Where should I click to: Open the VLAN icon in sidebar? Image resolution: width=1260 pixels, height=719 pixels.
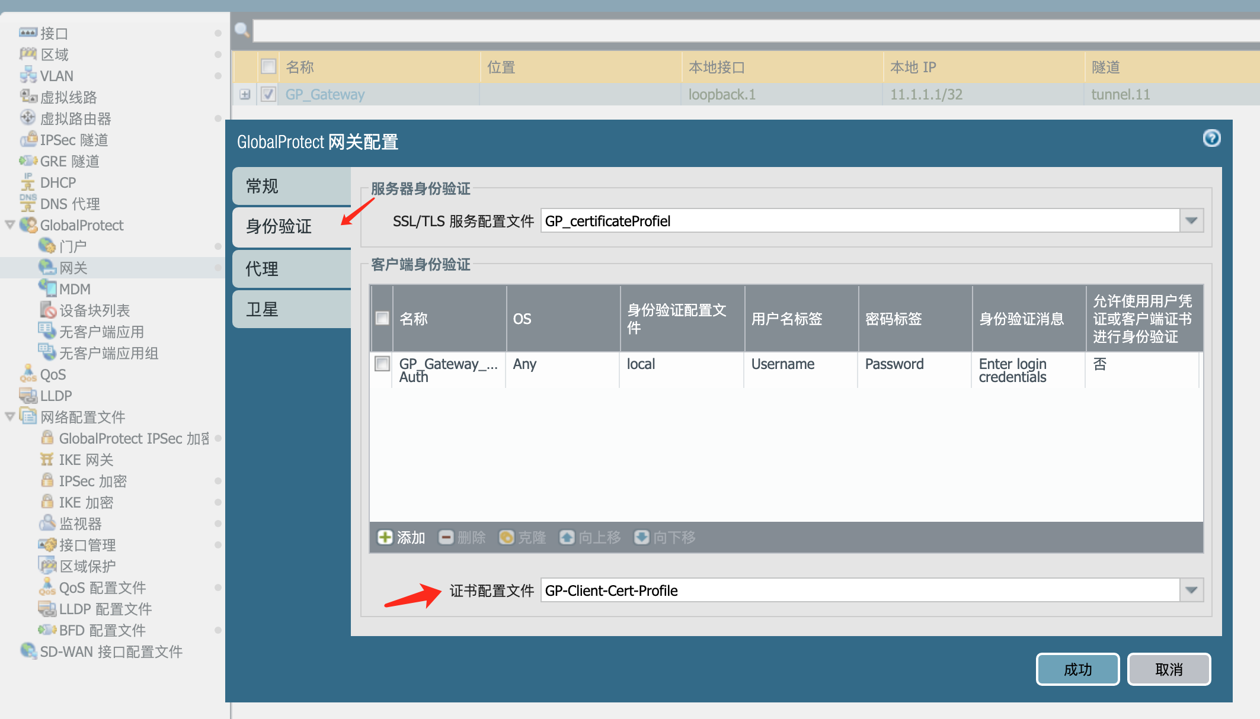tap(28, 75)
